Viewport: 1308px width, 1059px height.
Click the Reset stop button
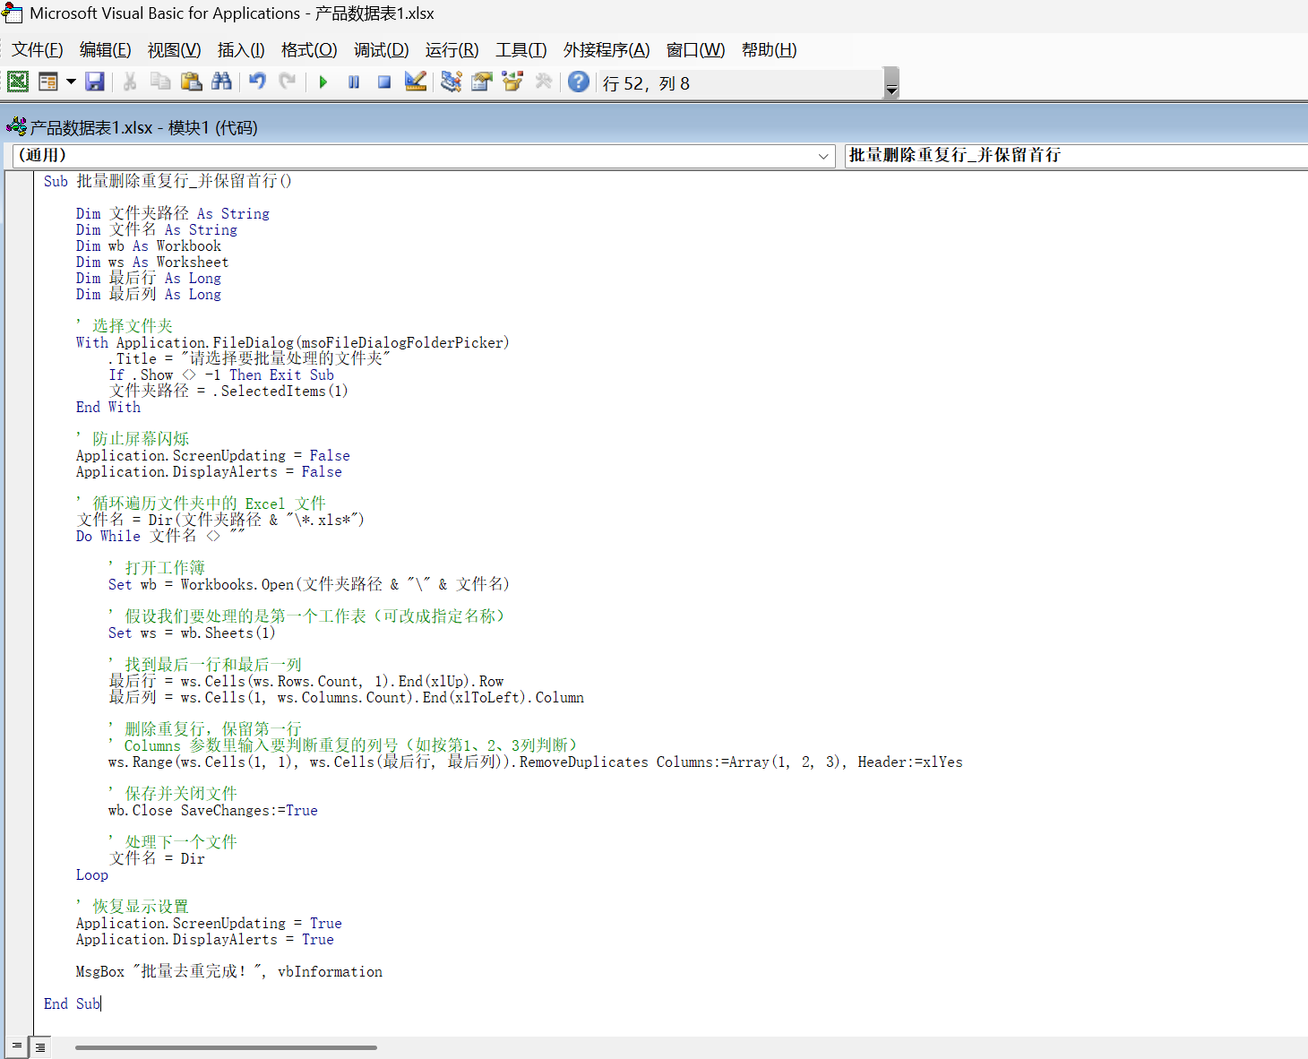[x=384, y=82]
